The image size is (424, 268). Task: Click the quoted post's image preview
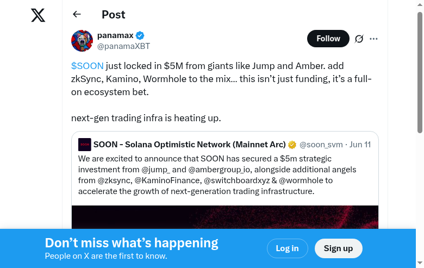tap(225, 217)
